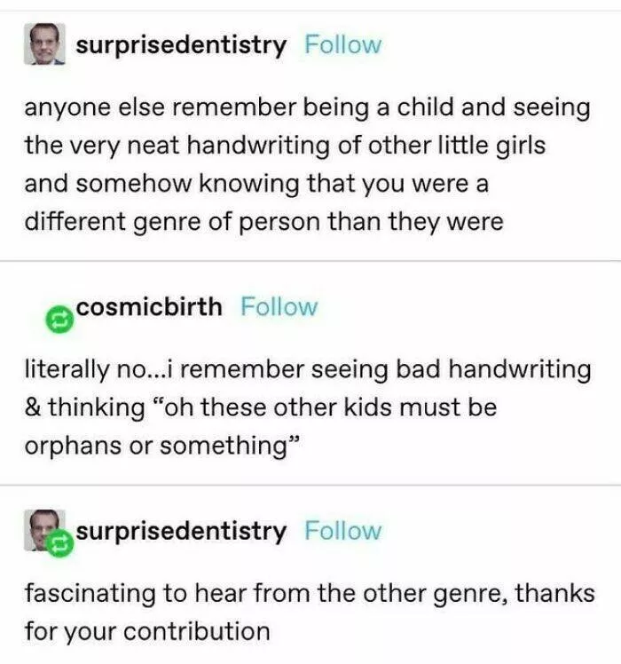Follow the cosmicbirth blog
The image size is (621, 664).
tap(279, 307)
